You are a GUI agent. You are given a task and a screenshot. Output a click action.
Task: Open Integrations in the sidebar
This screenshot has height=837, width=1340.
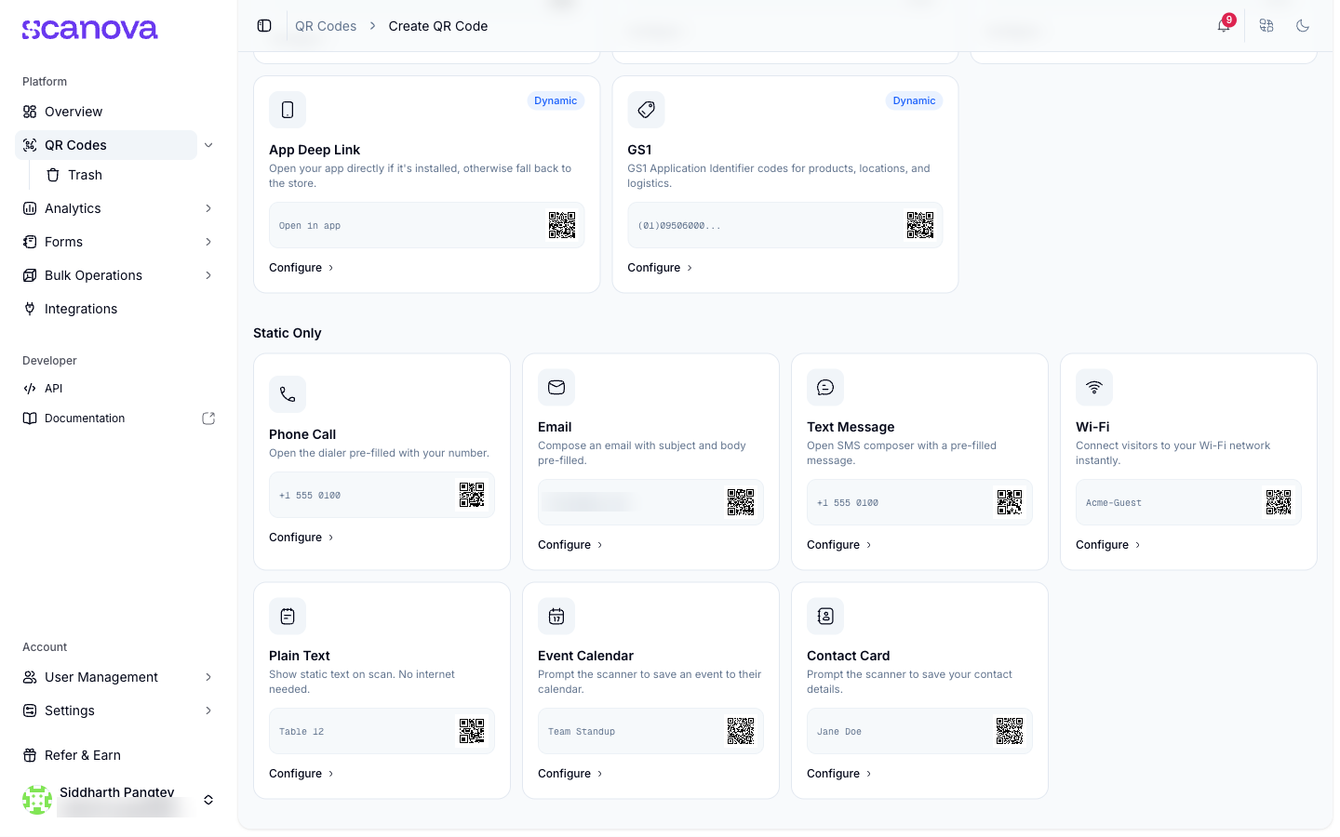click(119, 309)
